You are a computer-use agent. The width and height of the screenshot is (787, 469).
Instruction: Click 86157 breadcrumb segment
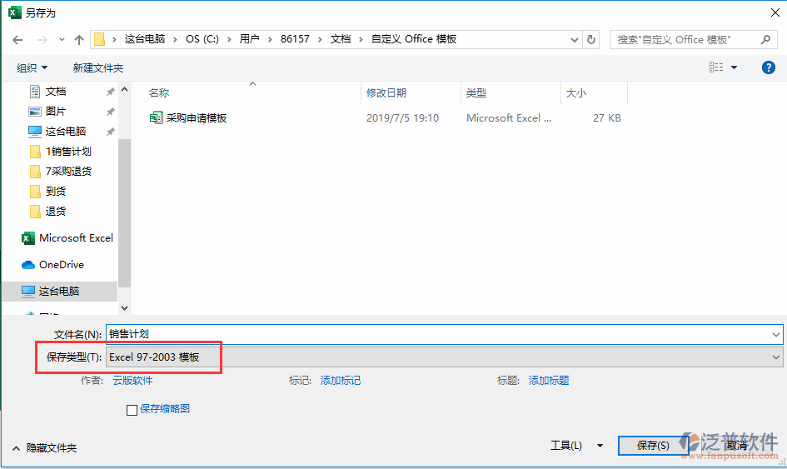pyautogui.click(x=295, y=39)
